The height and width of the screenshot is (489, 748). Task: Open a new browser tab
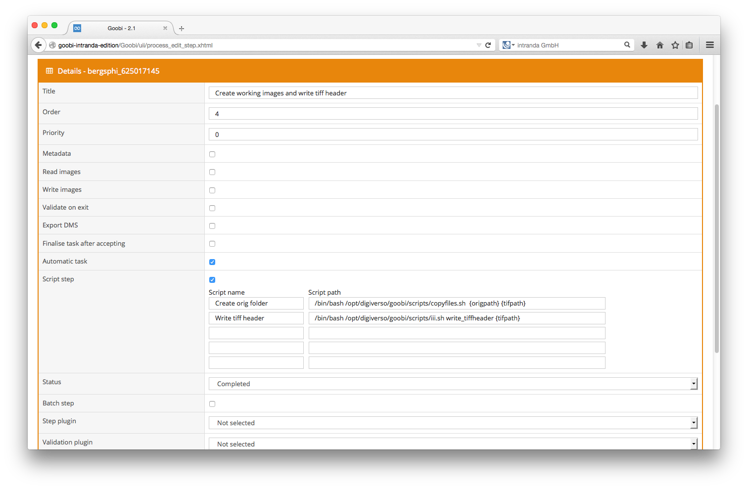(x=181, y=28)
